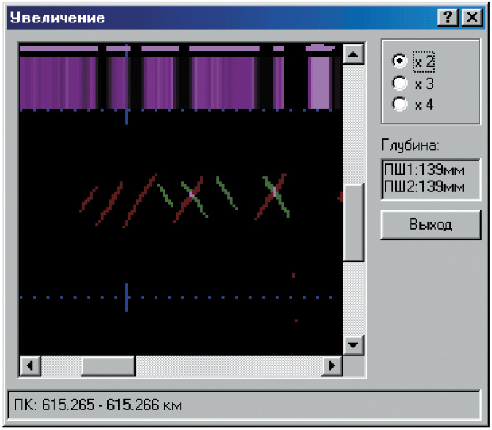Click the vertical scrollbar up arrow
492x430 pixels.
[353, 54]
